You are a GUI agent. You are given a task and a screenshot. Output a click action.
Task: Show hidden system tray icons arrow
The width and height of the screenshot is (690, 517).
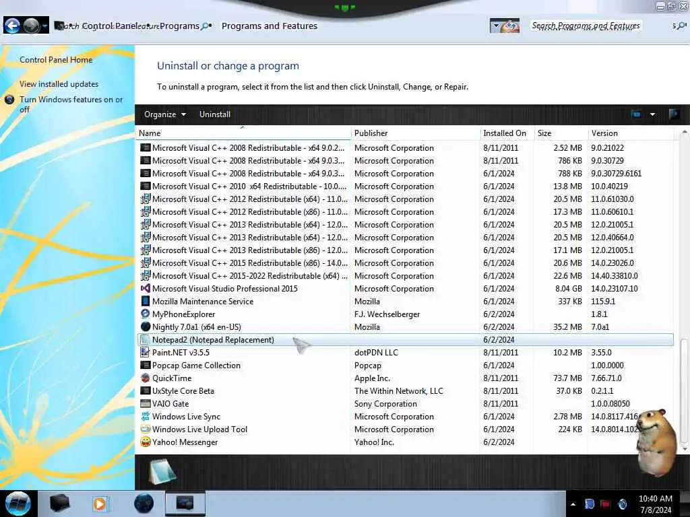coord(573,504)
